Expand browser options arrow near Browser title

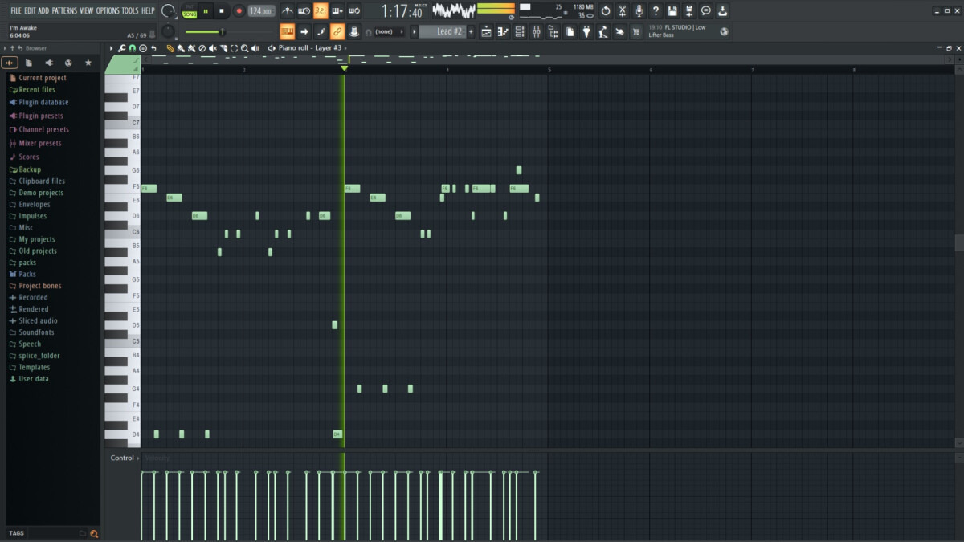click(4, 48)
